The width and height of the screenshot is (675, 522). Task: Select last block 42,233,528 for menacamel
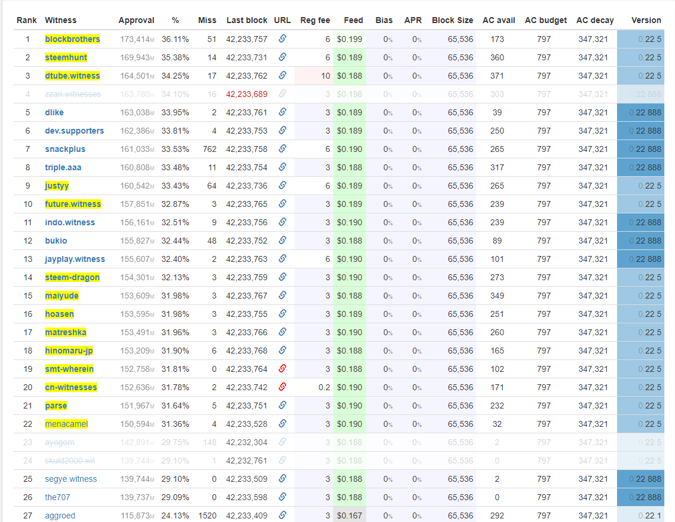[x=247, y=424]
